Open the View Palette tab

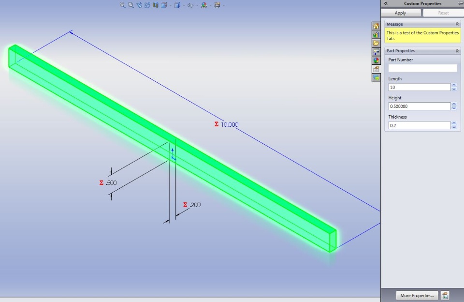(x=376, y=52)
